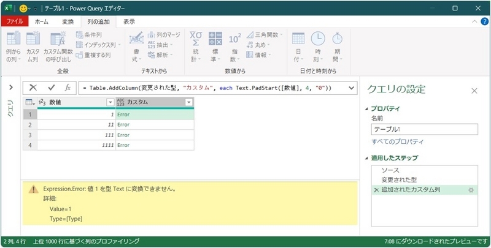Expand the クエリ navigation pane
This screenshot has height=248, width=491.
click(11, 87)
